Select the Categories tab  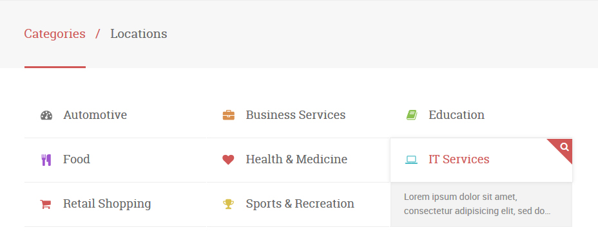(55, 34)
